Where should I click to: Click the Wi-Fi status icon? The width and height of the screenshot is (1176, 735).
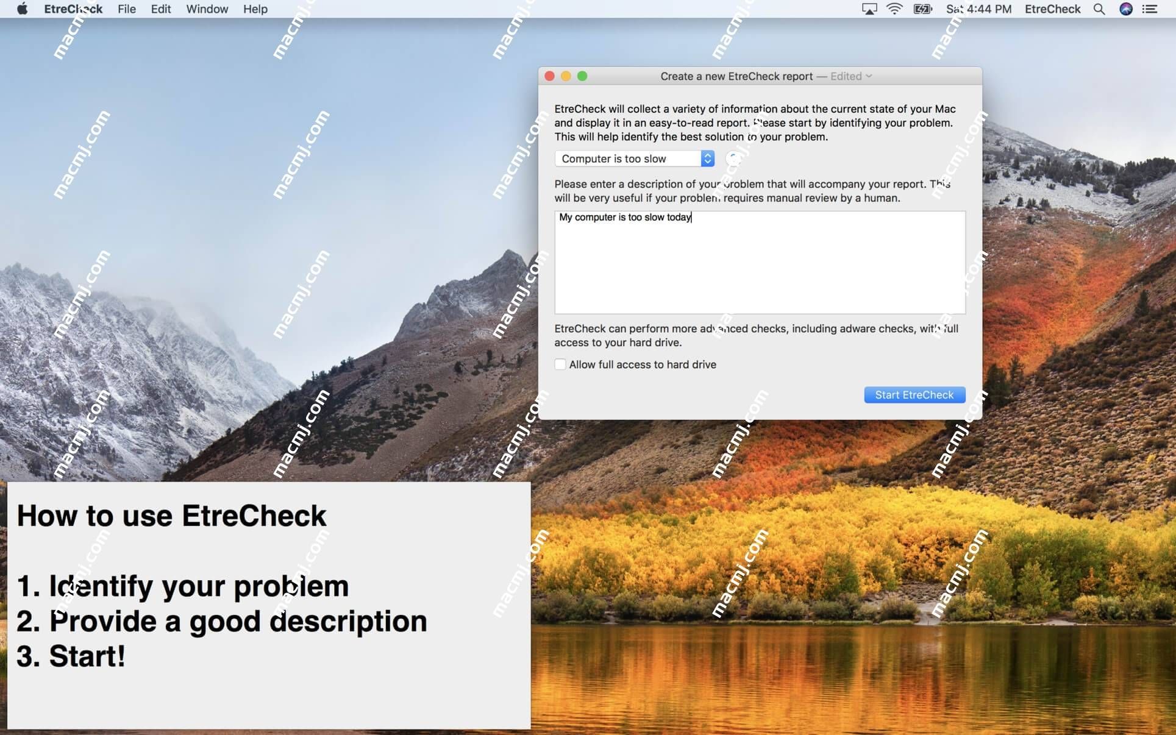point(894,9)
